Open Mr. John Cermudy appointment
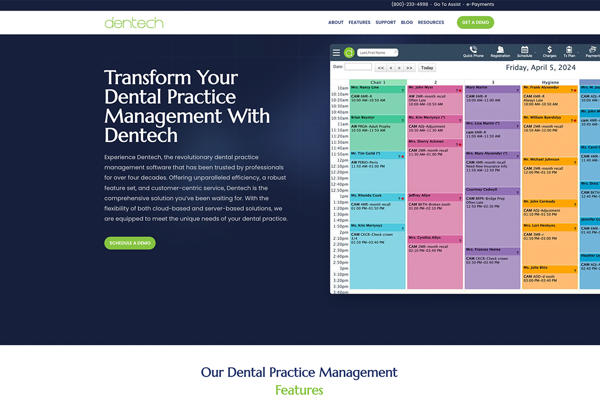 550,211
